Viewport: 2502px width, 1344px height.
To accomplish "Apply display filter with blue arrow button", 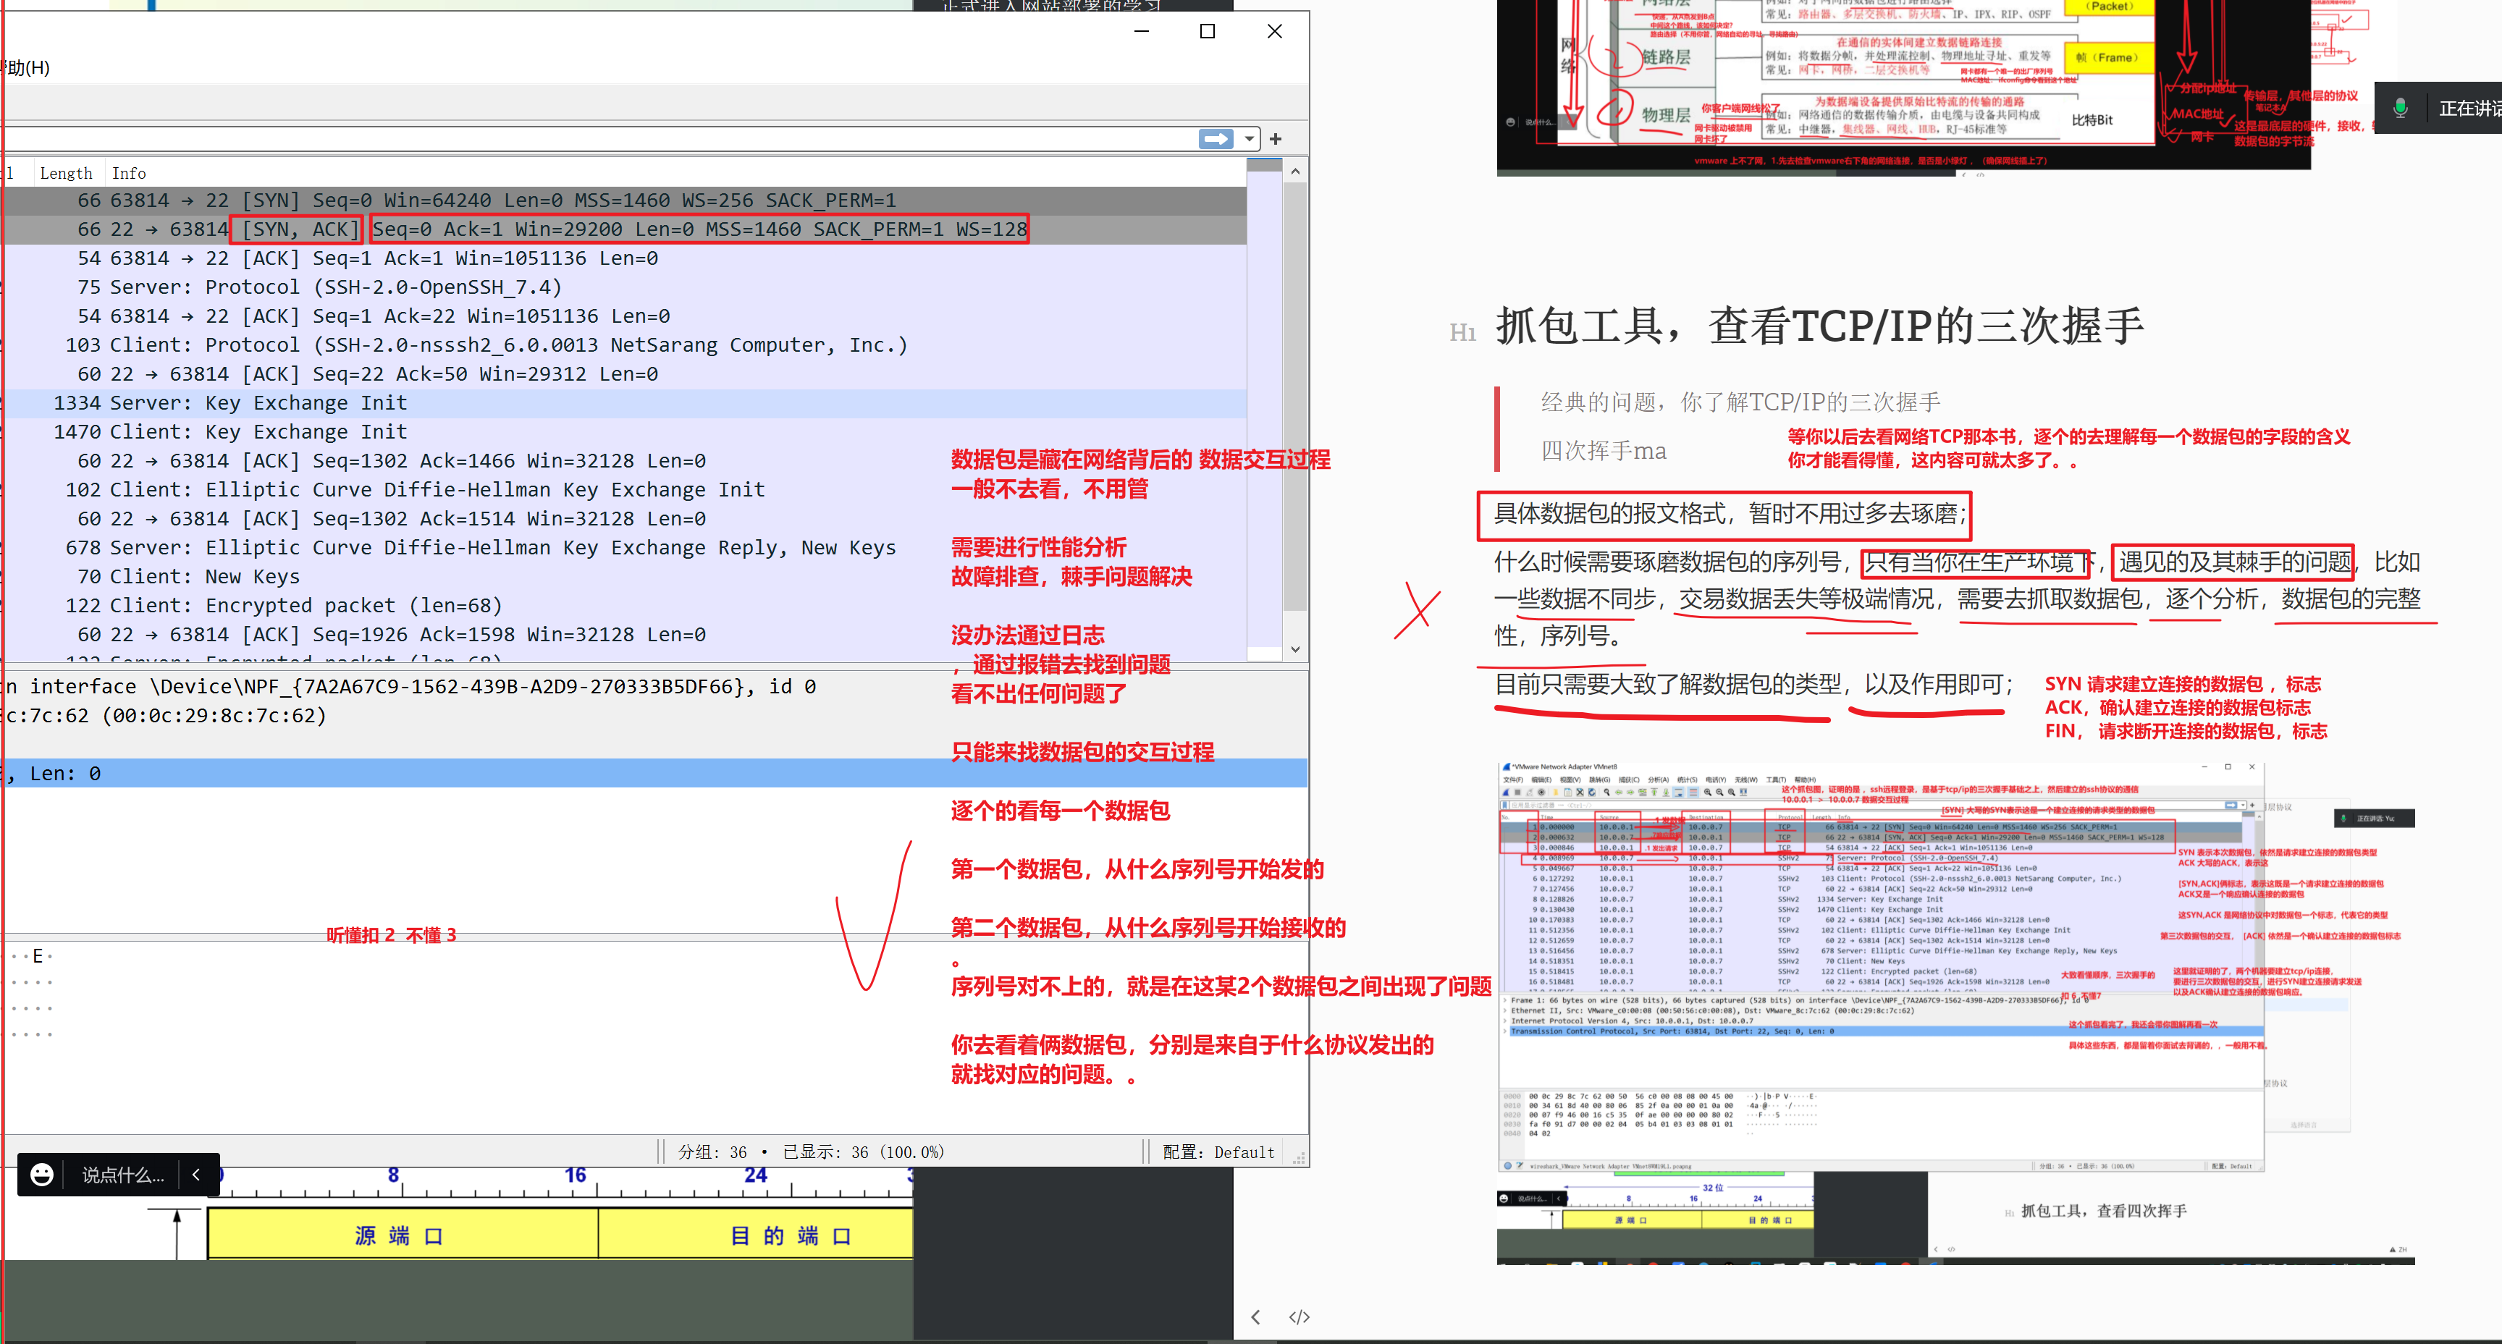I will (x=1215, y=139).
